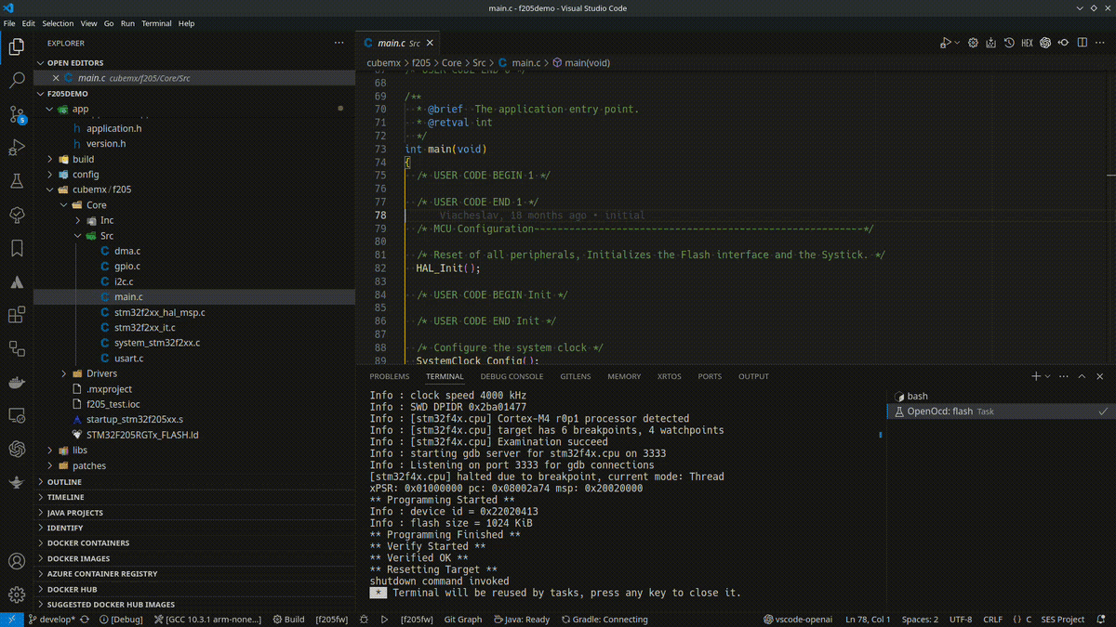The width and height of the screenshot is (1116, 627).
Task: Switch to the DEBUG CONSOLE tab
Action: coord(511,376)
